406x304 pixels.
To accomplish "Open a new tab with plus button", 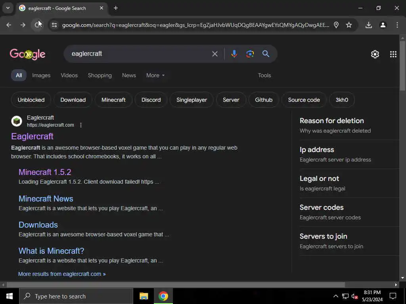I will click(x=116, y=8).
